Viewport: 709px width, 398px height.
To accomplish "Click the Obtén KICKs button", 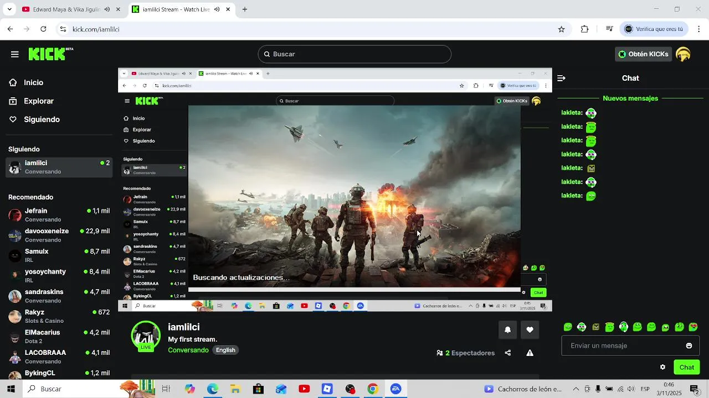I will click(643, 54).
